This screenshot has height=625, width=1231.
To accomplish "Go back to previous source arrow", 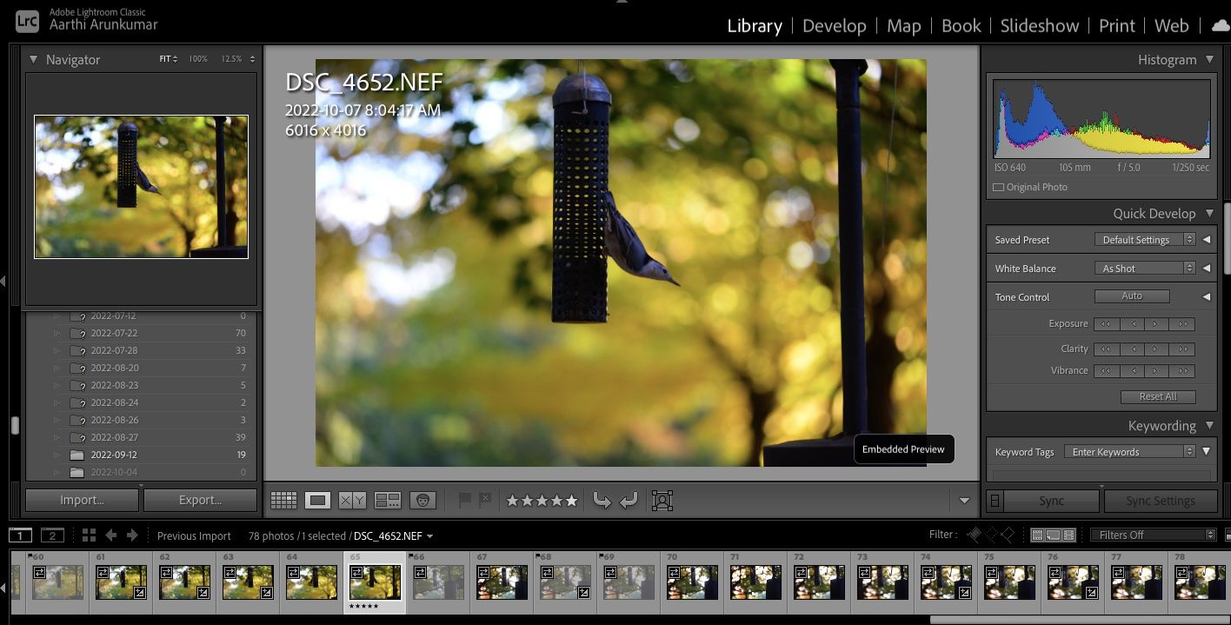I will coord(111,535).
